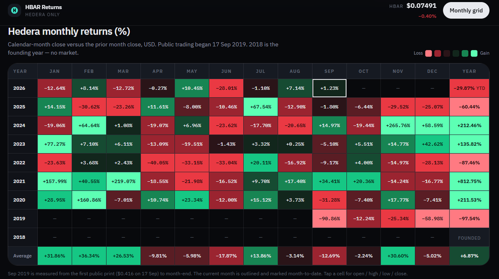The height and width of the screenshot is (279, 499).
Task: Click the 2025 November cell −29.52%
Action: click(x=398, y=107)
